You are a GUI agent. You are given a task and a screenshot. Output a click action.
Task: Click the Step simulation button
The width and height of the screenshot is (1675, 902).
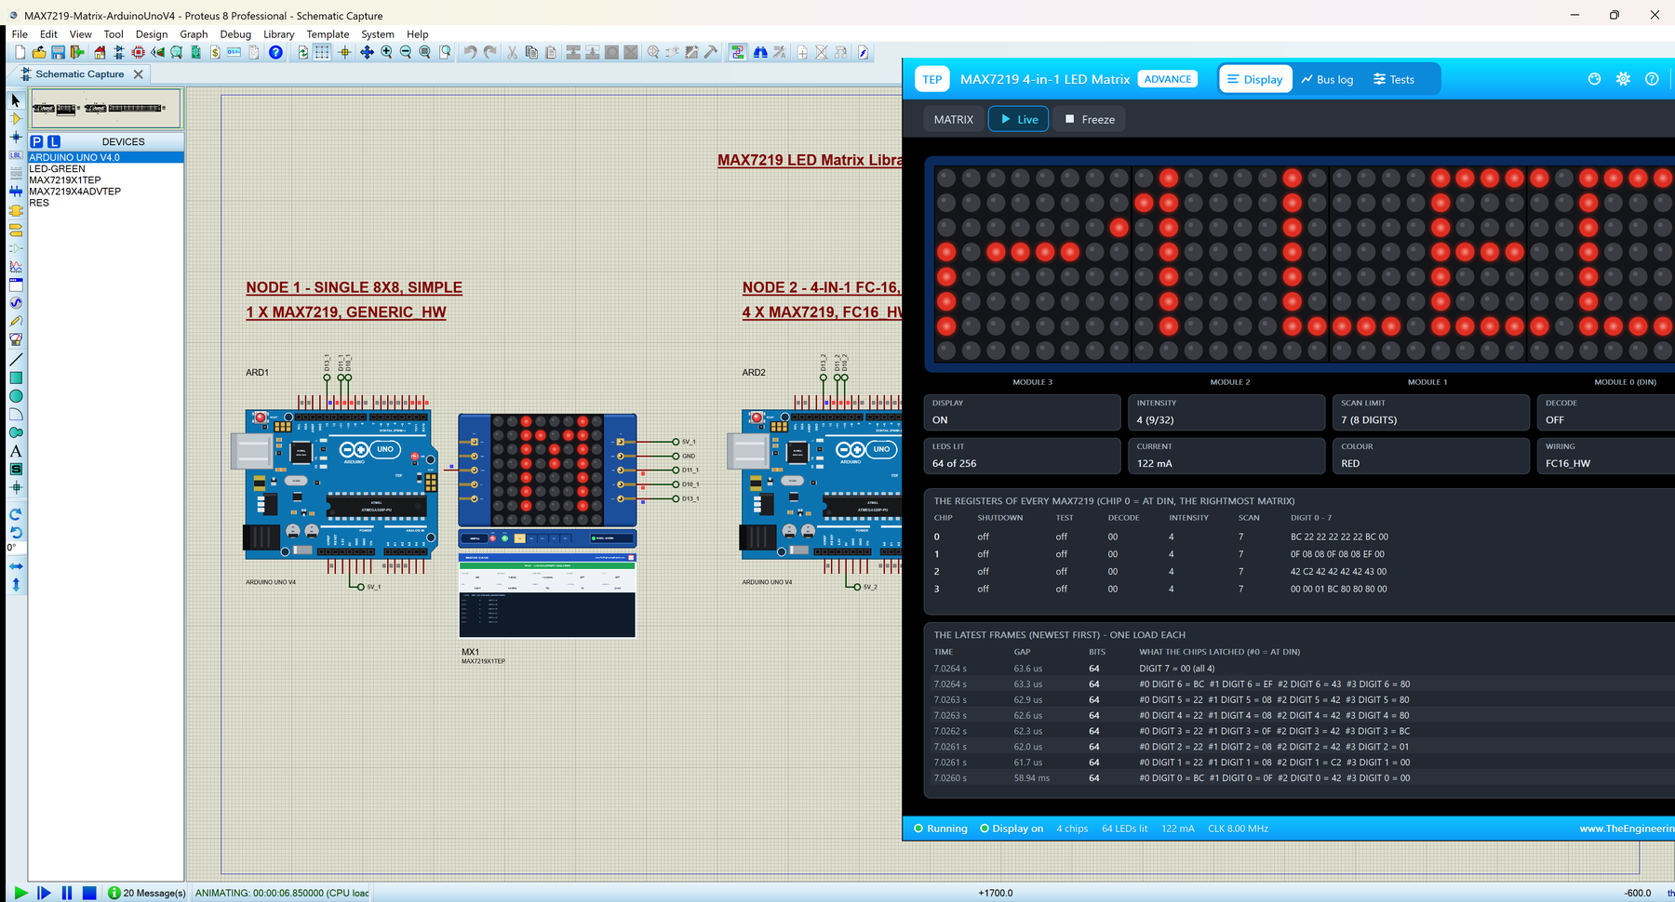click(44, 893)
